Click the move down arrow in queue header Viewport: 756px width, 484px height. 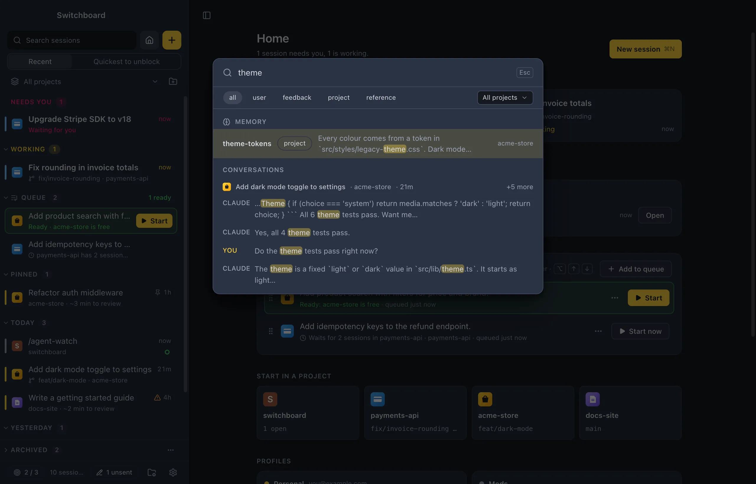click(x=587, y=269)
